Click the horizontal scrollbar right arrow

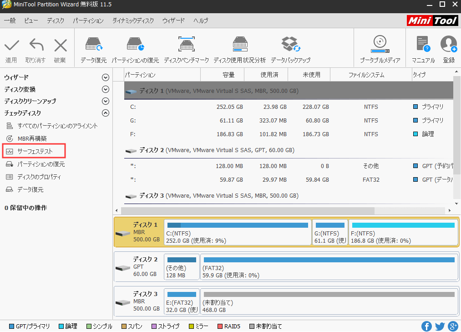click(450, 210)
